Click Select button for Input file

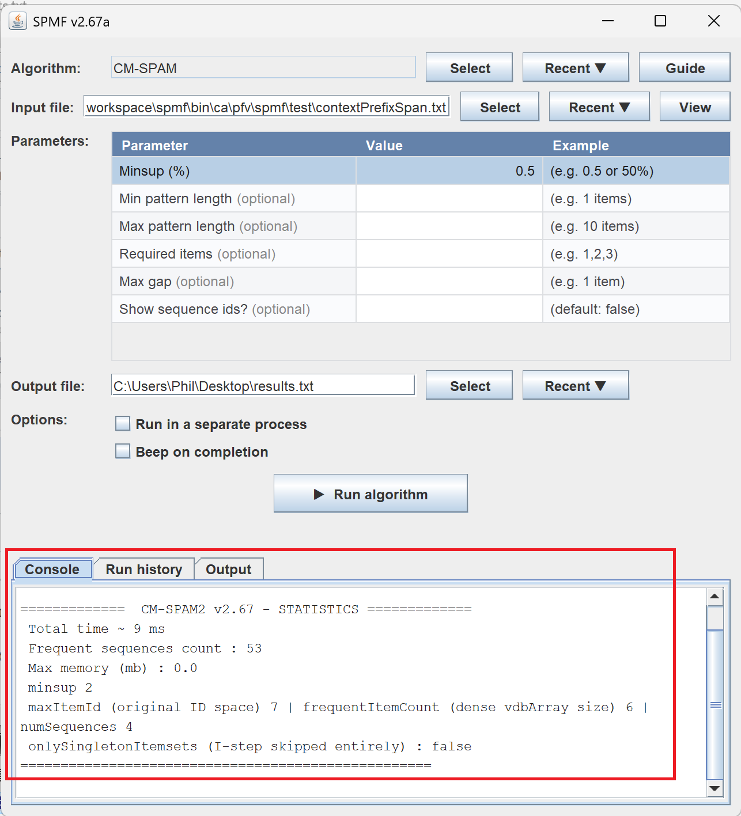click(500, 107)
